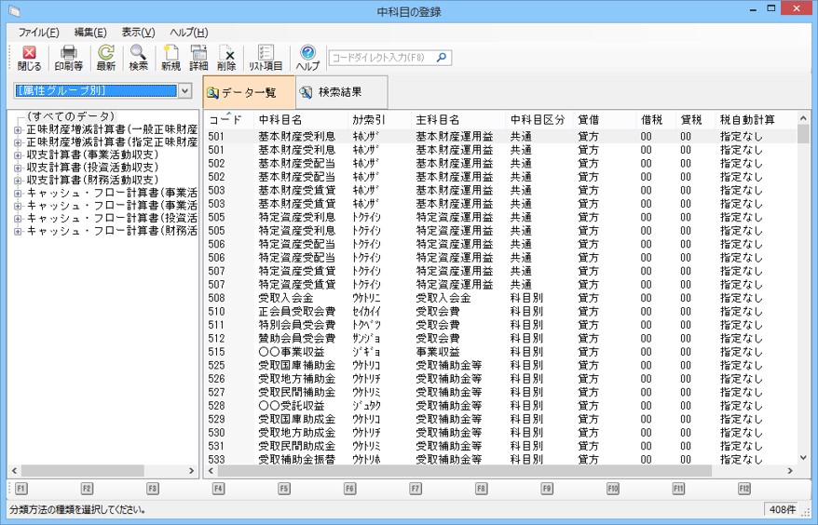
Task: Expand 収支計算書(事業活動収支) tree node
Action: 18,155
